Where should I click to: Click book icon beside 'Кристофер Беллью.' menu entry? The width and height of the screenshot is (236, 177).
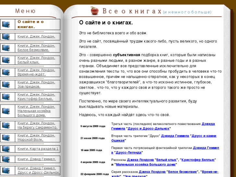[x=6, y=96]
